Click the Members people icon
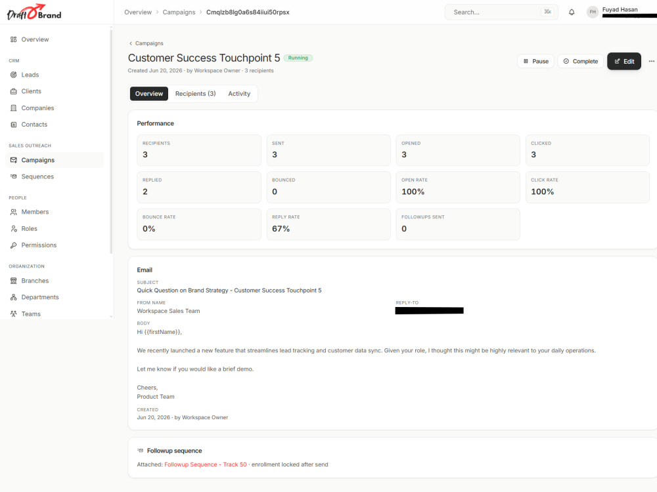 [13, 212]
